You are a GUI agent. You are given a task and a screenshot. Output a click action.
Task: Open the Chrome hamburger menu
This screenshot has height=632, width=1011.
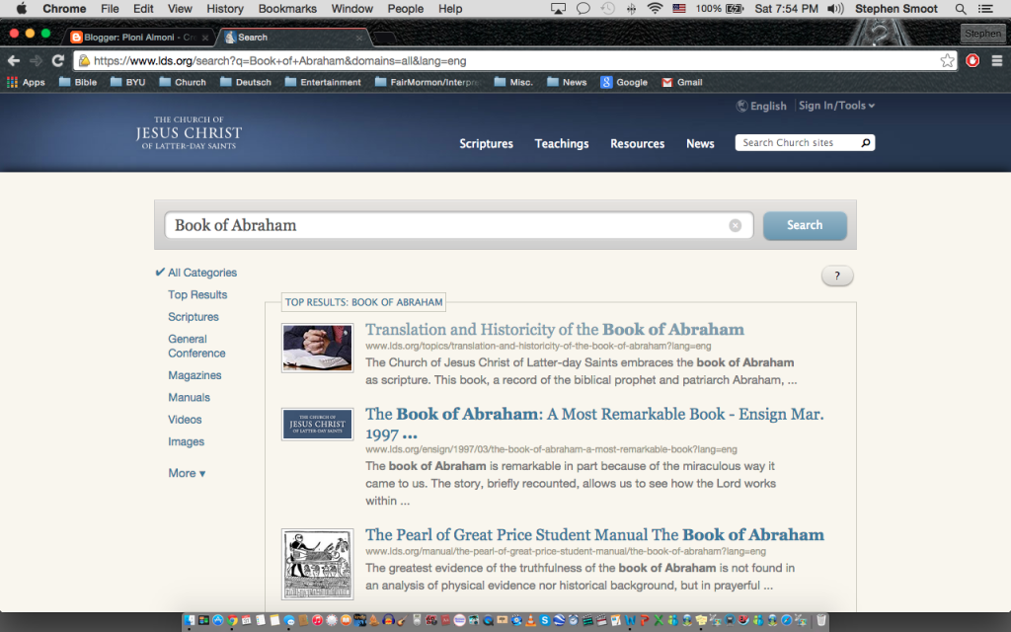click(997, 60)
